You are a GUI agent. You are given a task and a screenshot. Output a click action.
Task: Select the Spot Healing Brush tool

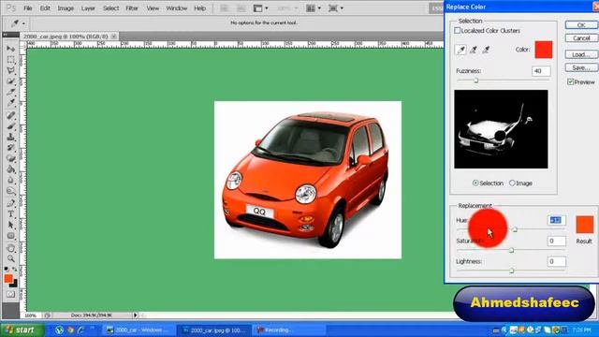tap(10, 115)
